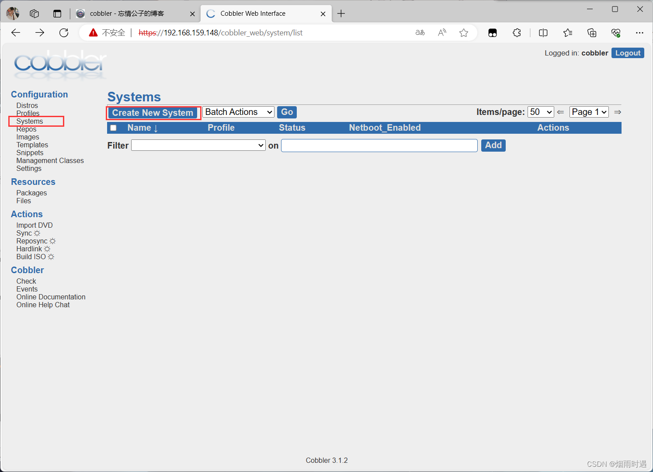Open the Batch Actions dropdown
This screenshot has height=472, width=653.
[x=238, y=112]
